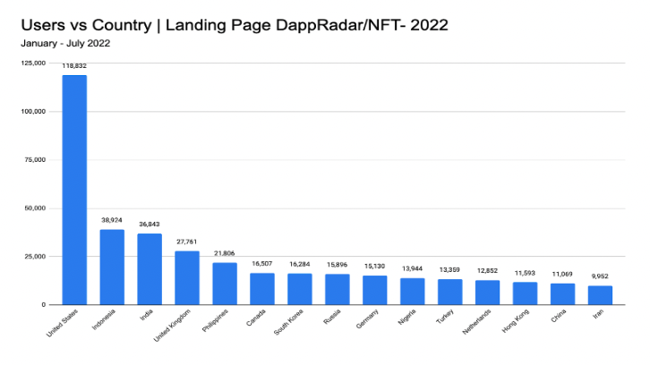
Task: Click the 'Germany' axis label
Action: tap(367, 319)
